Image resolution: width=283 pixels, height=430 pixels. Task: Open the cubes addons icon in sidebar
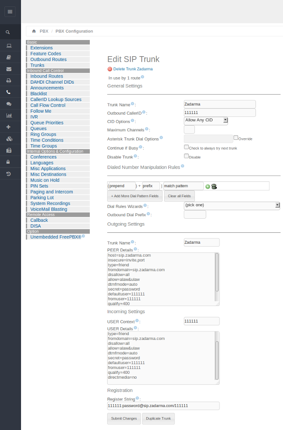coord(9,139)
